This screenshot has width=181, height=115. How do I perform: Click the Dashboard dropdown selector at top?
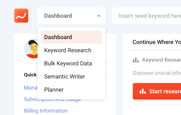[x=71, y=16]
